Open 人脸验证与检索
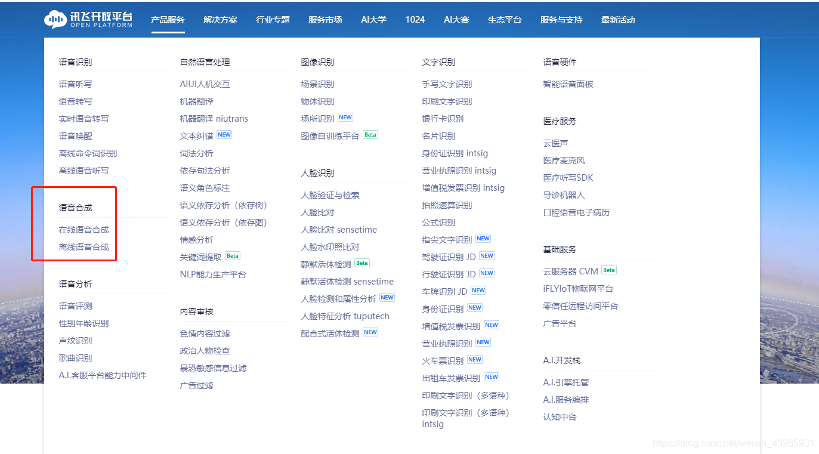 pyautogui.click(x=330, y=195)
